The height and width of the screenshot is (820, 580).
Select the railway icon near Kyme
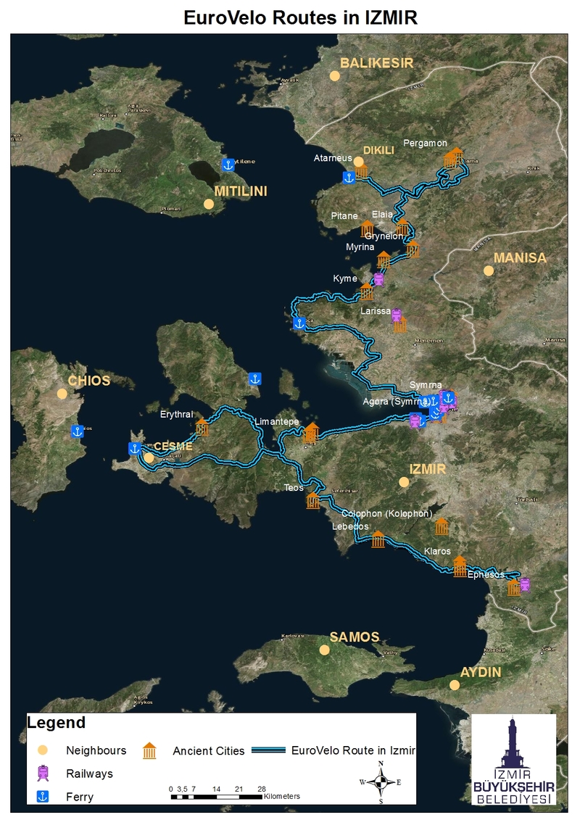(x=378, y=279)
